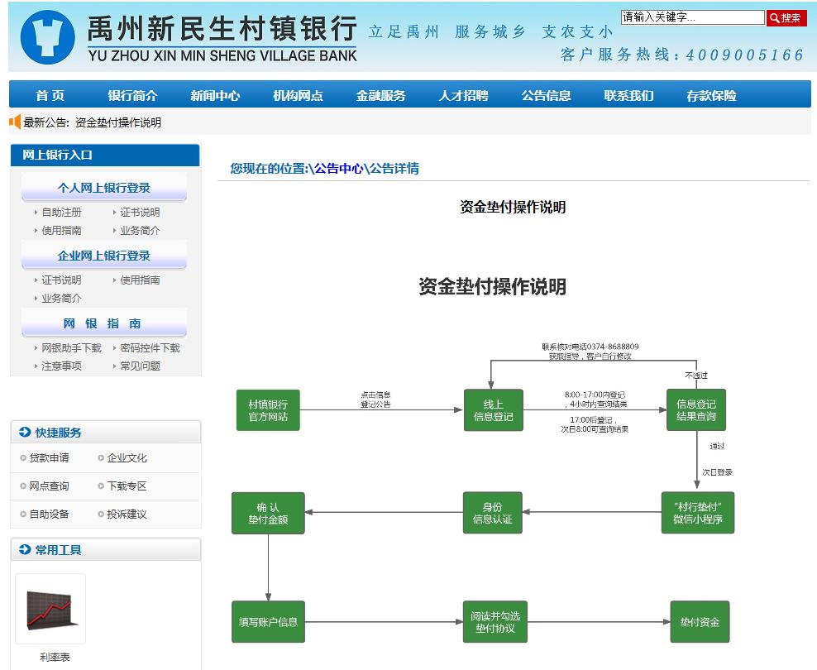Open 企业网上银行登录 link
Image resolution: width=817 pixels, height=670 pixels.
103,256
